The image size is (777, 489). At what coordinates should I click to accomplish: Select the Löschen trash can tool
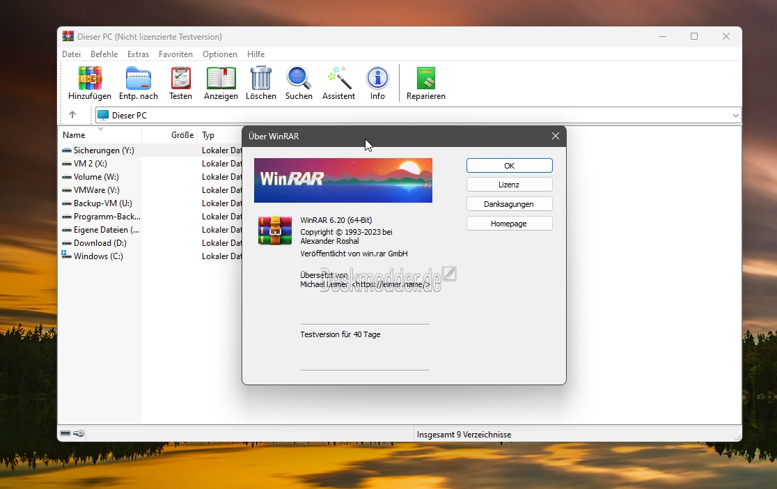[x=260, y=84]
